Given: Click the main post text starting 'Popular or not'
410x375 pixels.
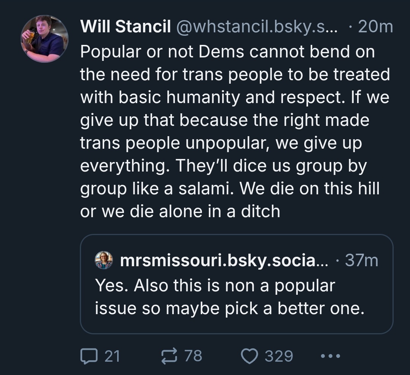Looking at the screenshot, I should pos(227,52).
